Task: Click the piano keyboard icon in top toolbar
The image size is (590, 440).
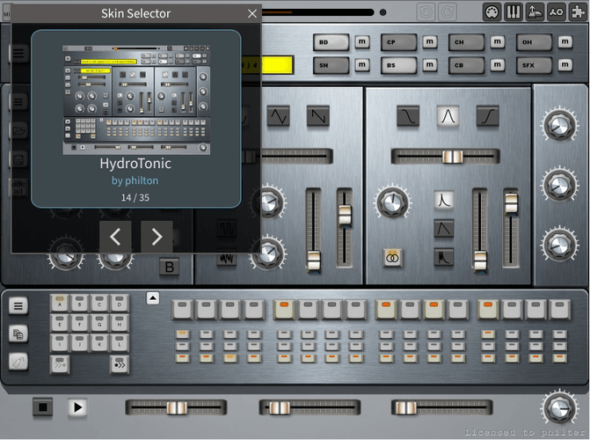Action: [x=514, y=12]
